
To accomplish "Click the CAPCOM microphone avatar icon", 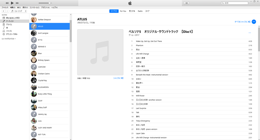I will [x=34, y=67].
